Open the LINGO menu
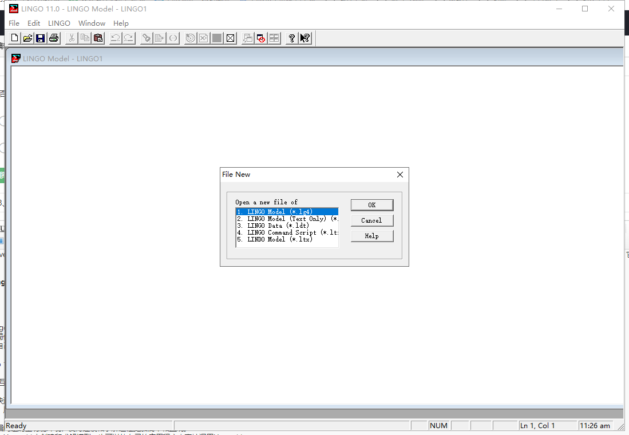629x435 pixels. click(59, 23)
